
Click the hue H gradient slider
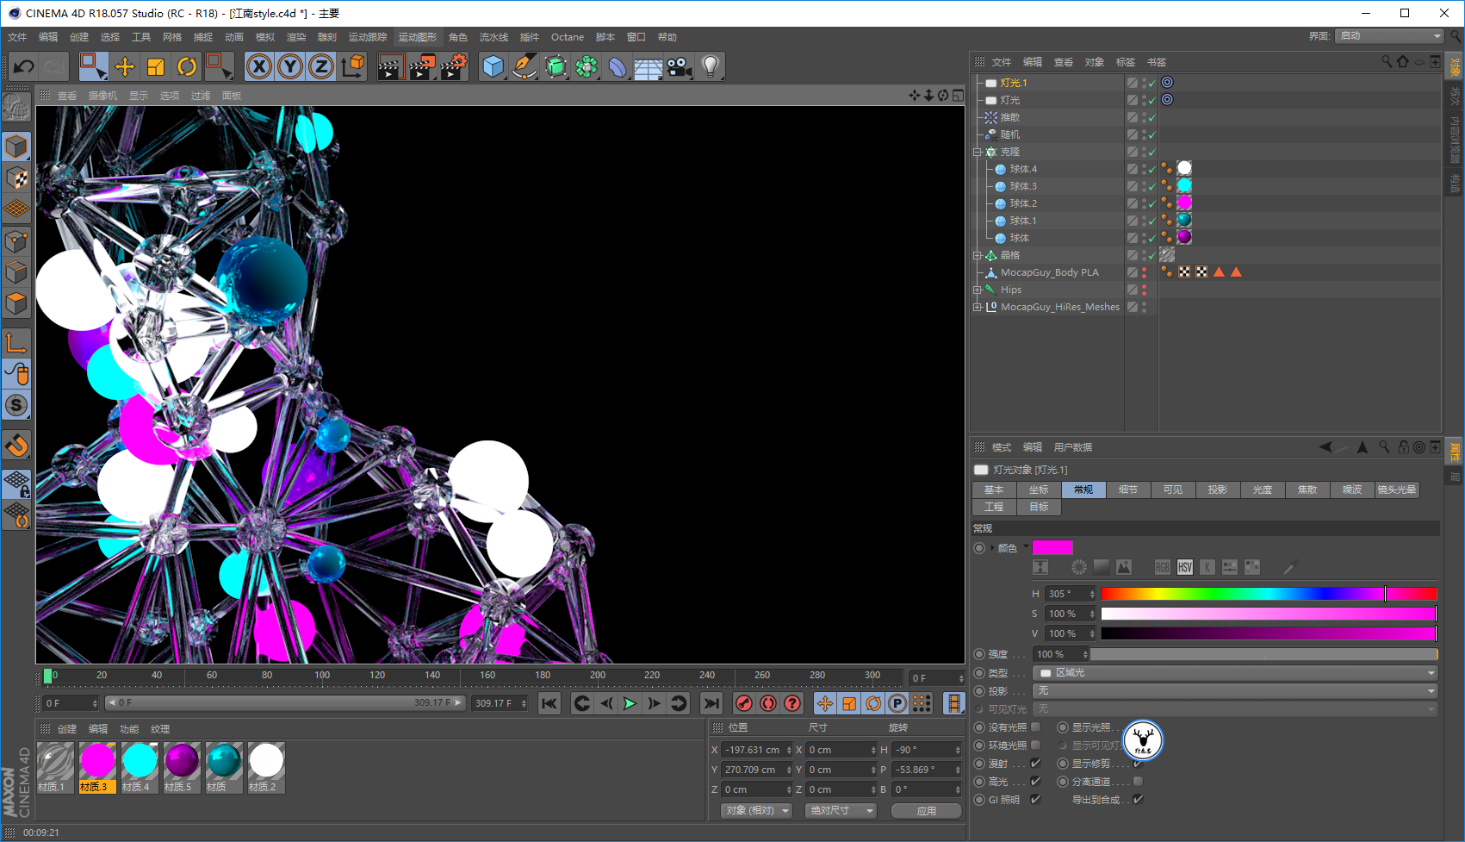coord(1269,594)
